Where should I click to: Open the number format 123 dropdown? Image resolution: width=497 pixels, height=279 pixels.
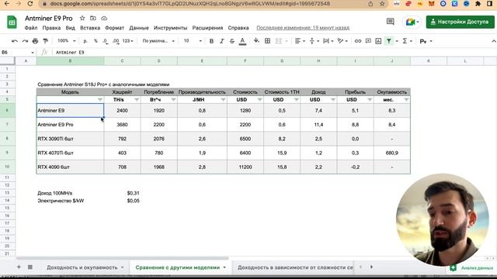tap(127, 41)
